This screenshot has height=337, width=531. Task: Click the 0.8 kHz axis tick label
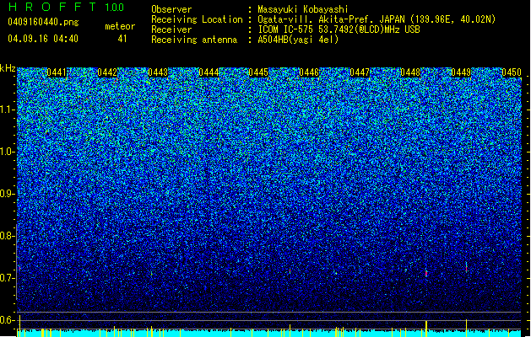coord(7,236)
